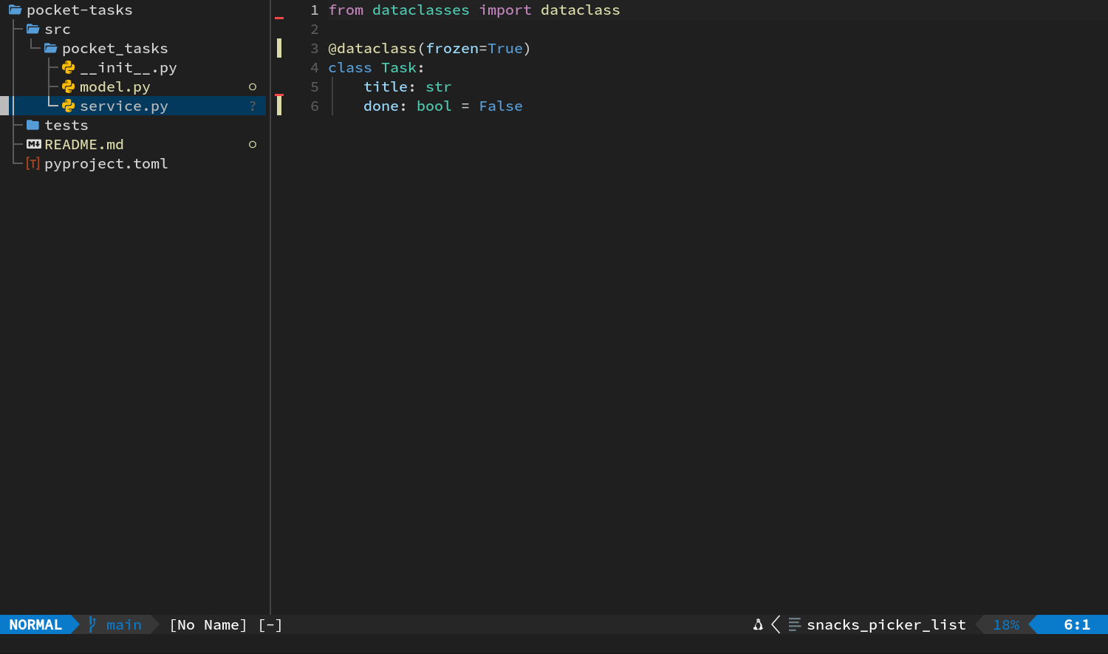The height and width of the screenshot is (654, 1108).
Task: Click the pocket-tasks root folder icon
Action: (x=15, y=10)
